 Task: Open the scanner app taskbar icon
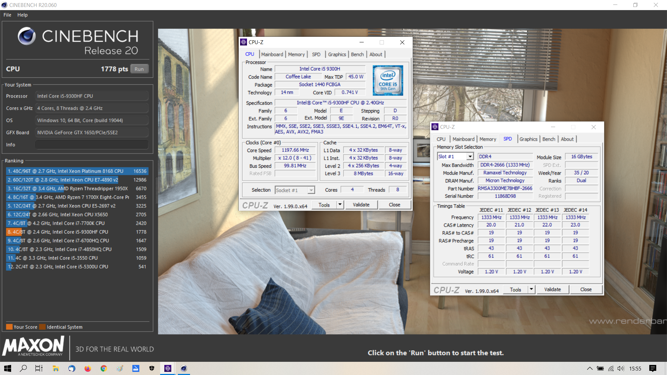(x=135, y=368)
